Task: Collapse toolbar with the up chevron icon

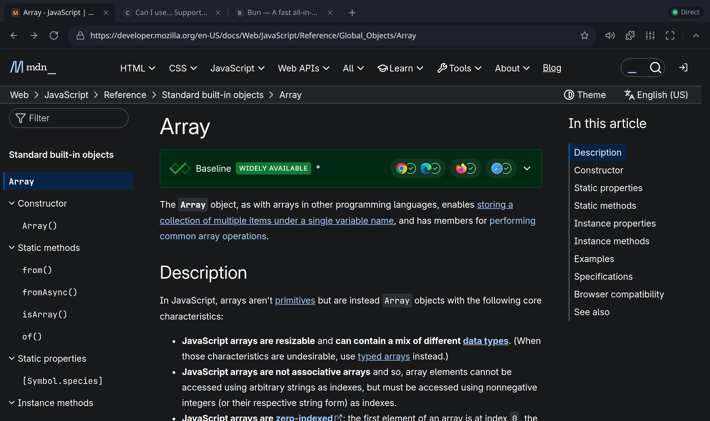Action: pos(696,35)
